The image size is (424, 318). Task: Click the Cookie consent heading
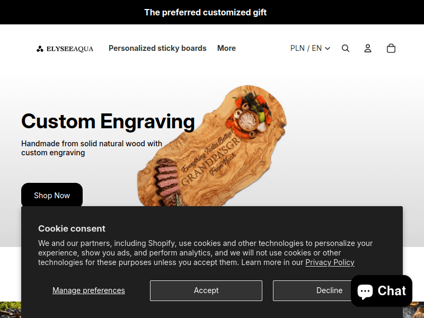point(72,228)
